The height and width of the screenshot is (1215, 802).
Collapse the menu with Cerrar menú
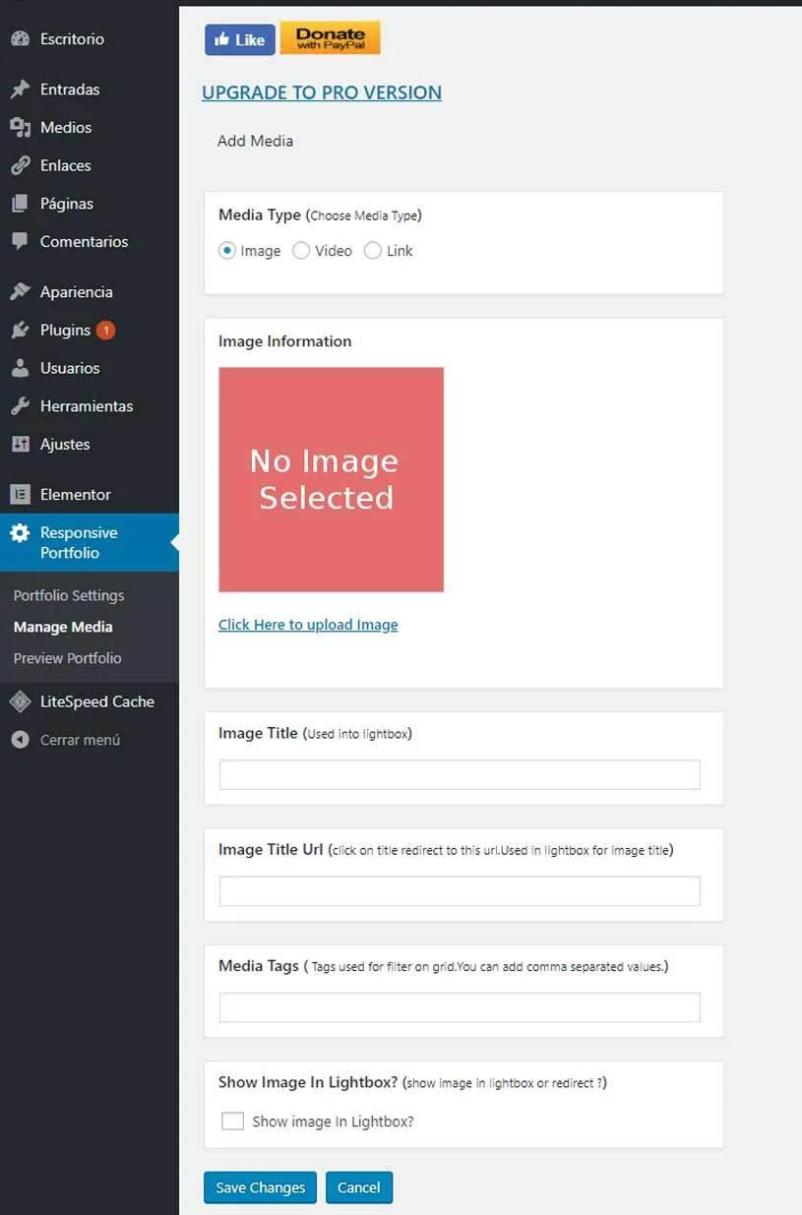pos(19,739)
